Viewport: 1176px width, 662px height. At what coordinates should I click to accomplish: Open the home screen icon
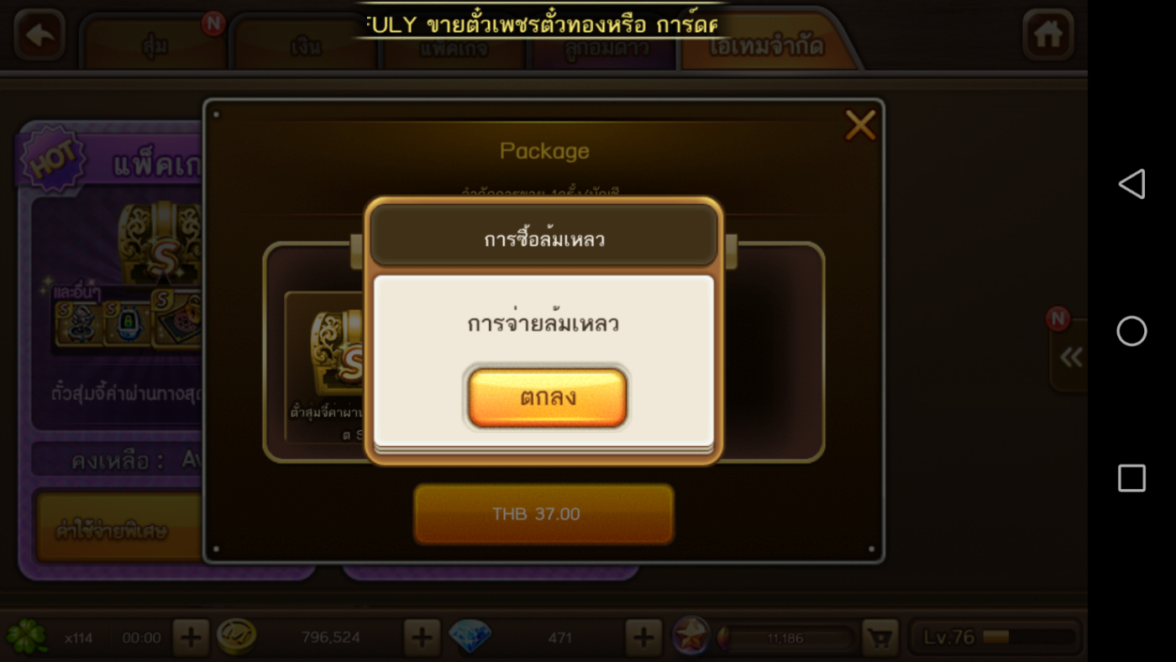point(1047,35)
